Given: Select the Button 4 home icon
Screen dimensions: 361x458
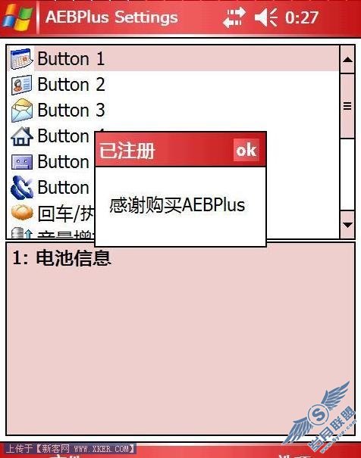Looking at the screenshot, I should [21, 136].
